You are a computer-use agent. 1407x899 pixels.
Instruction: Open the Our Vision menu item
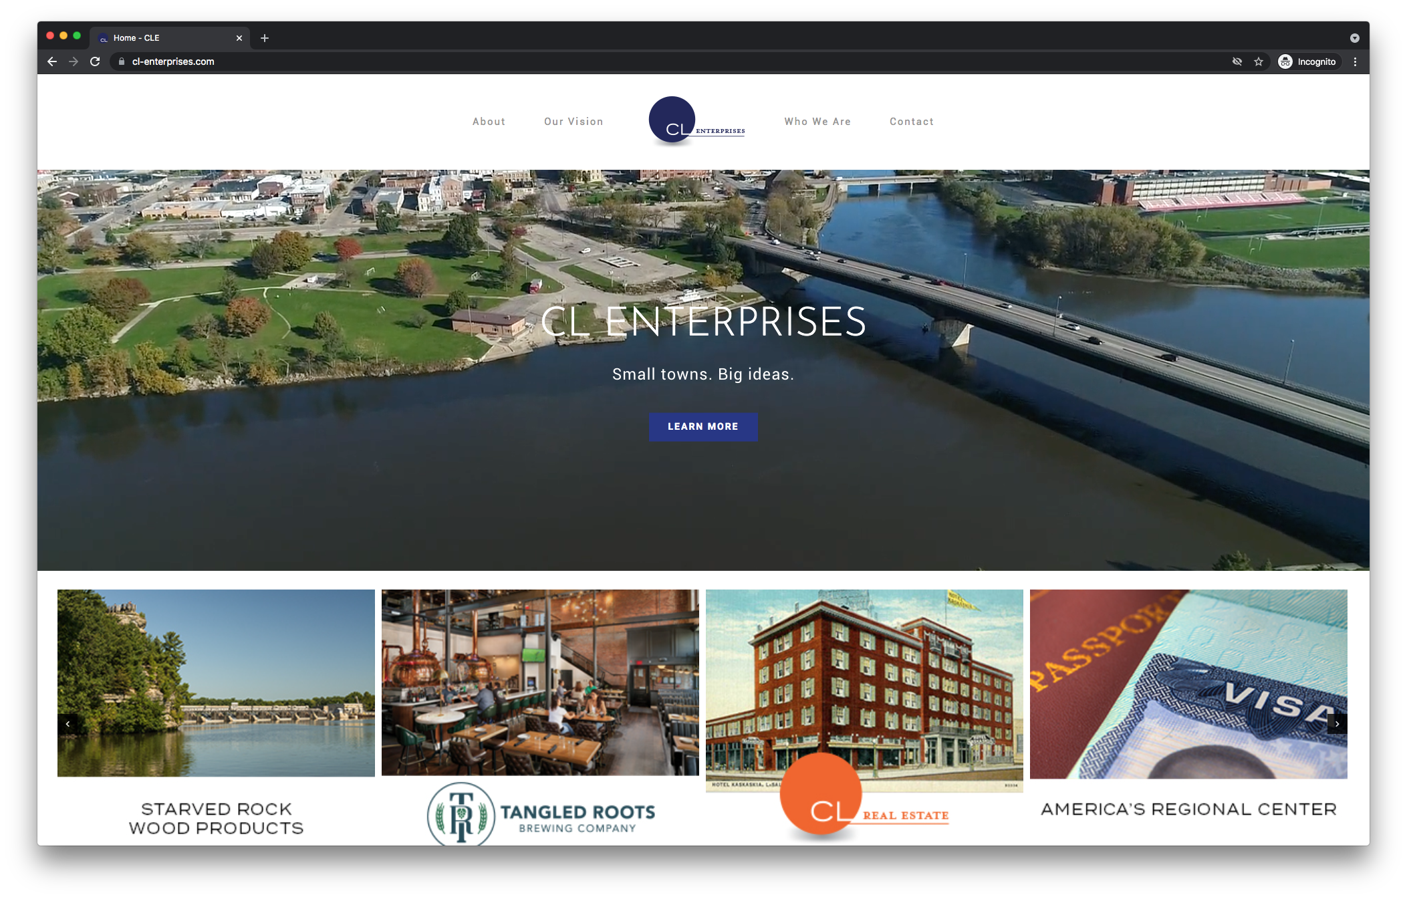click(x=573, y=122)
